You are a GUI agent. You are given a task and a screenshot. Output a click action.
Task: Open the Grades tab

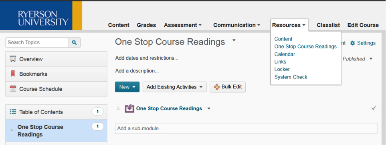pyautogui.click(x=146, y=25)
